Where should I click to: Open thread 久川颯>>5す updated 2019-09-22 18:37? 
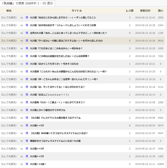coord(37,149)
